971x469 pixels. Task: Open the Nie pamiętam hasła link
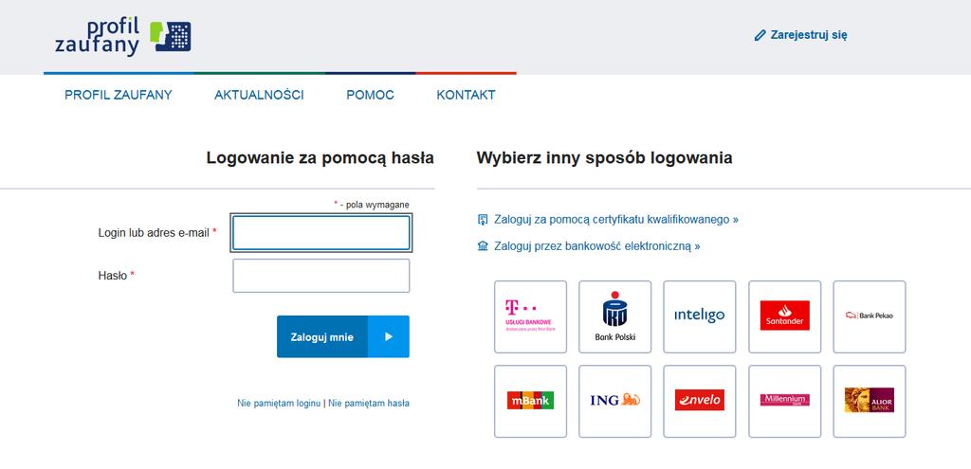click(x=369, y=404)
